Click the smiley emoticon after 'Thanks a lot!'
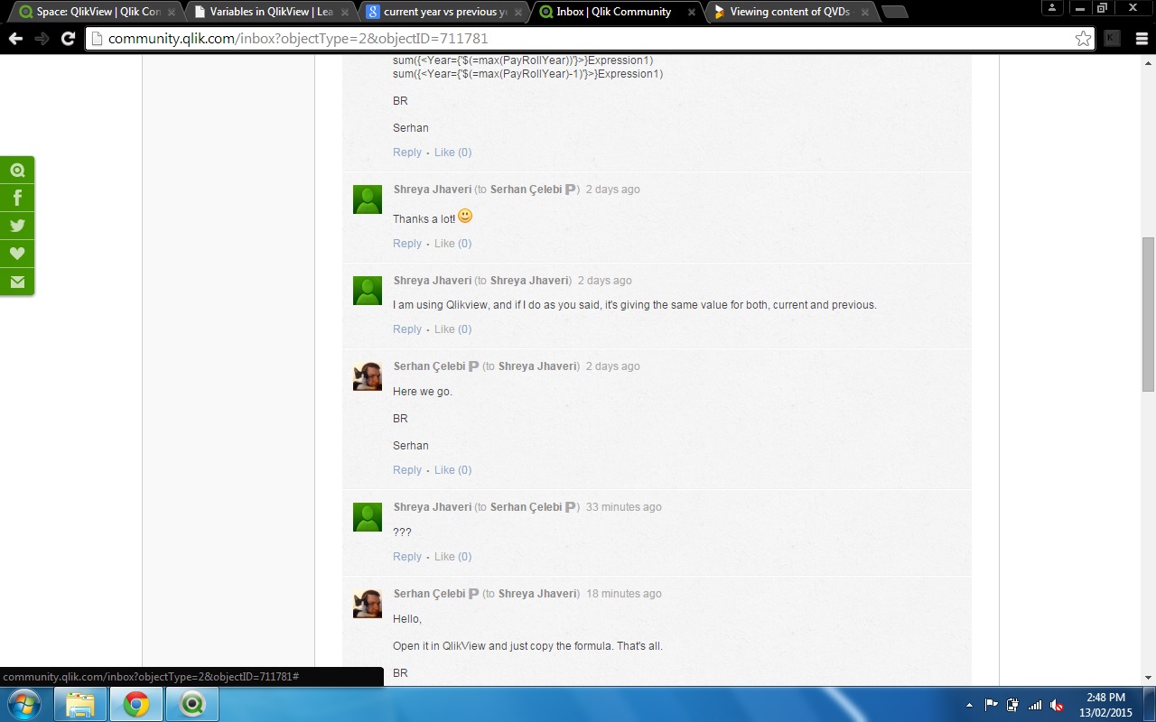The height and width of the screenshot is (722, 1156). (465, 217)
